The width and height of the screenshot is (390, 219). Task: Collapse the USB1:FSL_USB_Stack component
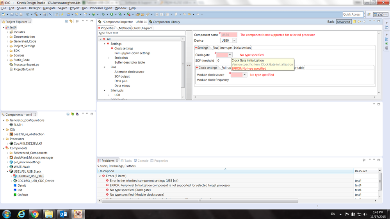tap(7, 171)
